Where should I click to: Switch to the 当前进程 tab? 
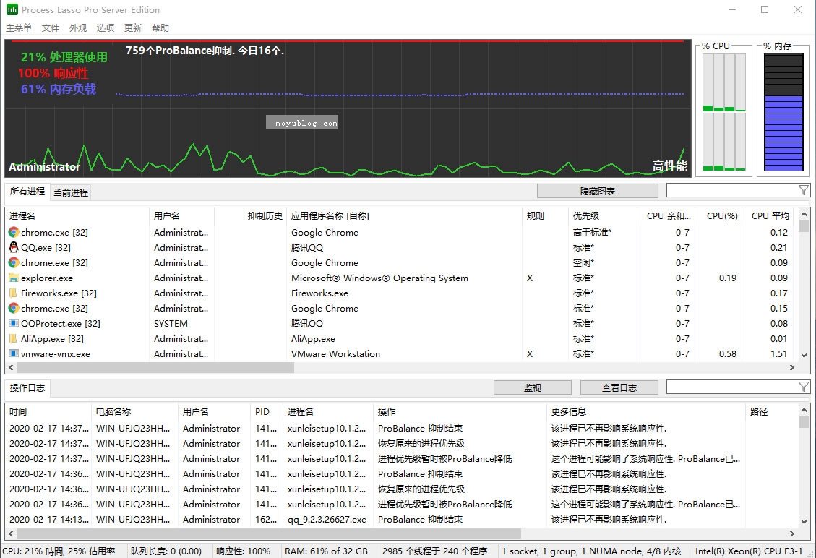pyautogui.click(x=71, y=192)
